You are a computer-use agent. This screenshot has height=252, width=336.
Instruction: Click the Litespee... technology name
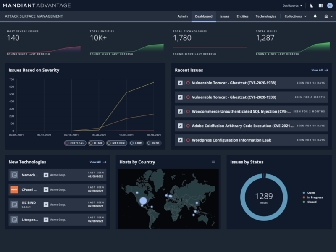[30, 220]
